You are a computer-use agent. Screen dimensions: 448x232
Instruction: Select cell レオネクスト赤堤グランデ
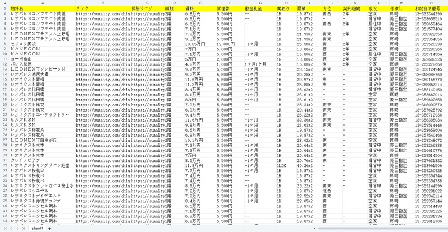point(43,201)
